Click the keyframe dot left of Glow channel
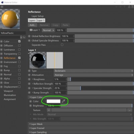The image size is (134, 134). pos(1,83)
